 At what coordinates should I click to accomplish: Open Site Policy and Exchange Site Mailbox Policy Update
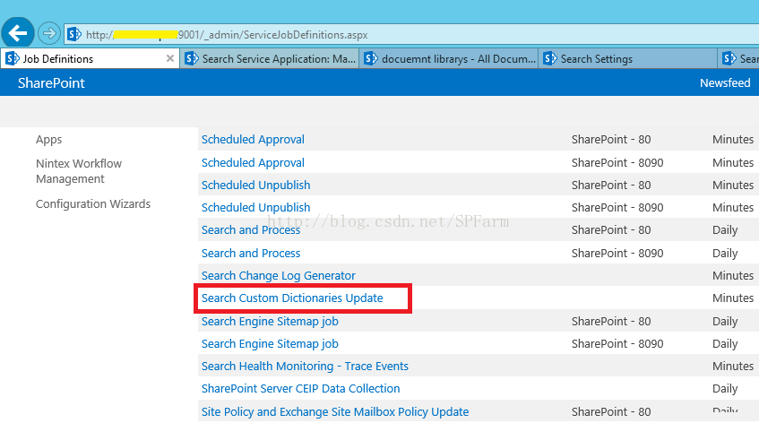335,412
